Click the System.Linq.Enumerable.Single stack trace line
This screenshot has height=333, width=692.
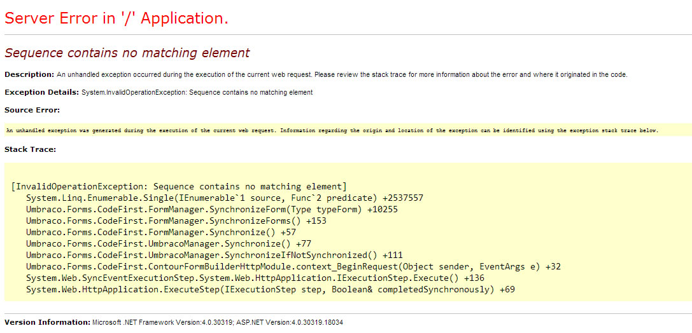click(224, 198)
